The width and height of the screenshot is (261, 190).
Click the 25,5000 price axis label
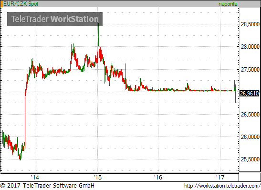250,159
